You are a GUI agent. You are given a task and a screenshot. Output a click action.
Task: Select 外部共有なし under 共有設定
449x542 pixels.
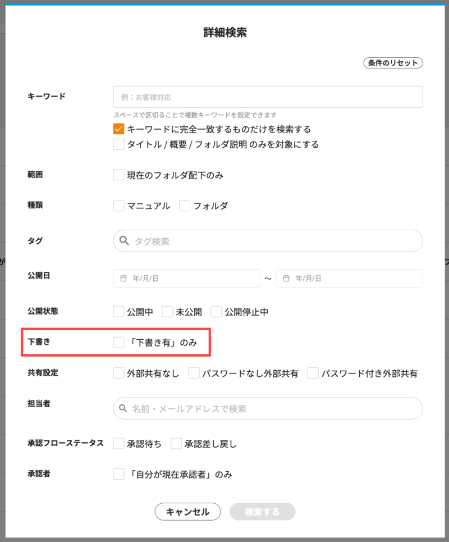[x=118, y=372]
